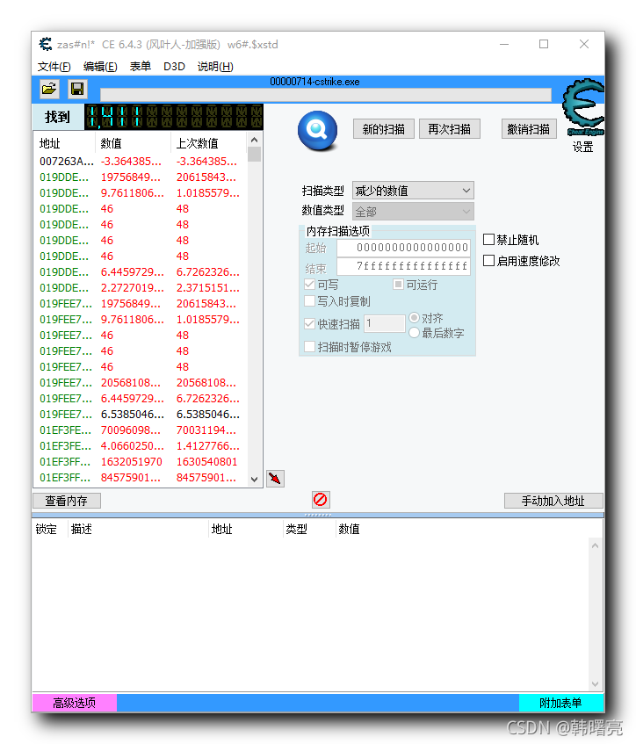
Task: Click the 撤销扫描 button
Action: [528, 129]
